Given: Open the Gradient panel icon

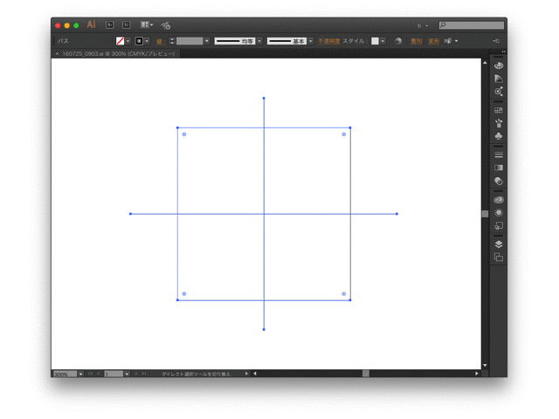Looking at the screenshot, I should click(499, 168).
